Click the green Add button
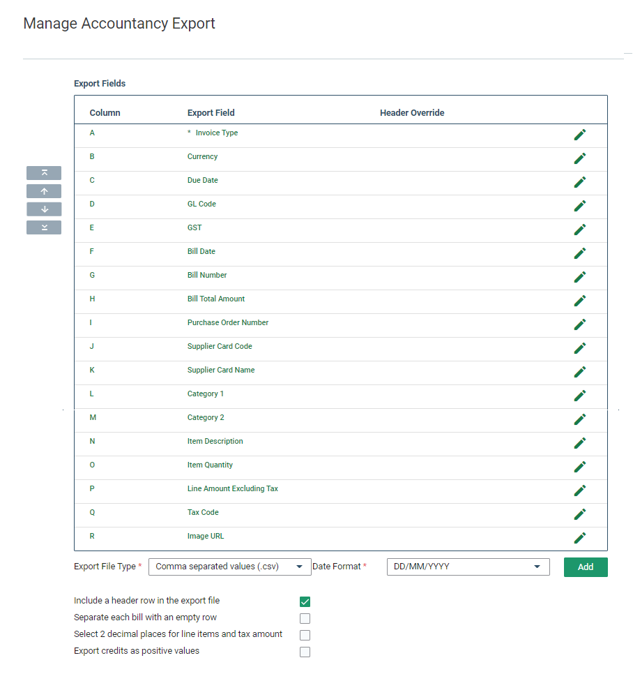The width and height of the screenshot is (633, 674). pyautogui.click(x=586, y=567)
